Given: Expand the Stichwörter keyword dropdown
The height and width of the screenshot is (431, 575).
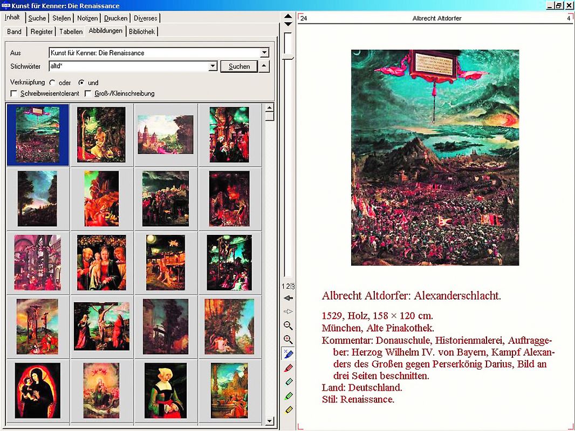Looking at the screenshot, I should [213, 66].
